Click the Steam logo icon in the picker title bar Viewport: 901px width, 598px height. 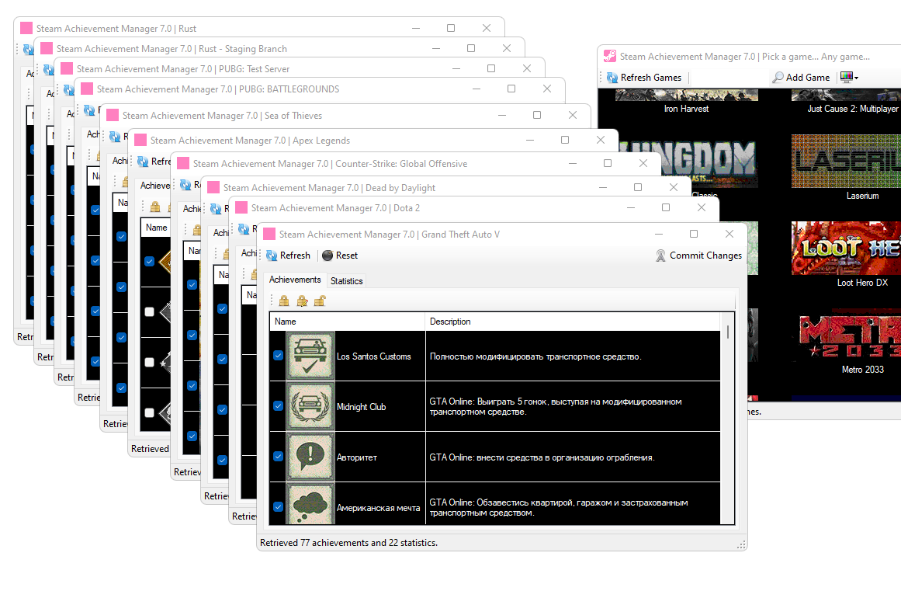tap(610, 57)
